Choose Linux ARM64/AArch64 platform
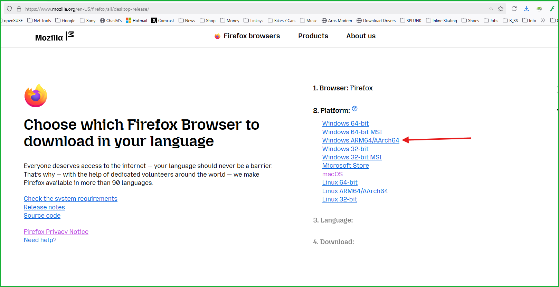Image resolution: width=559 pixels, height=287 pixels. point(355,191)
